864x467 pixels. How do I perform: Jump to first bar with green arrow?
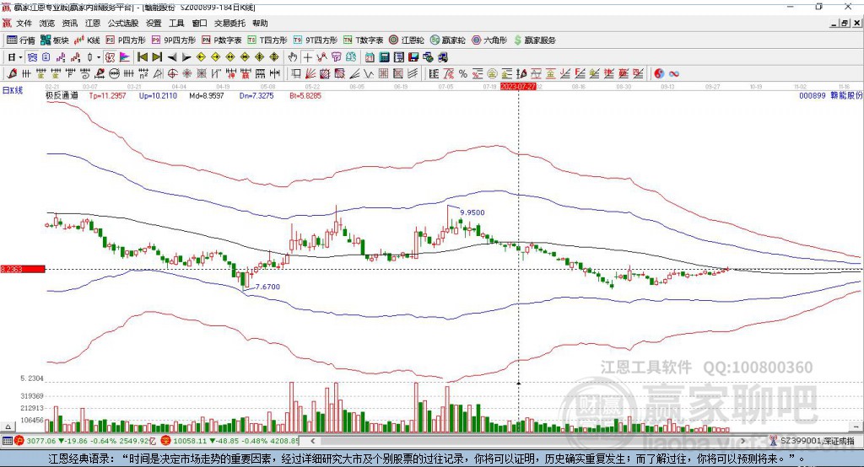[x=142, y=57]
